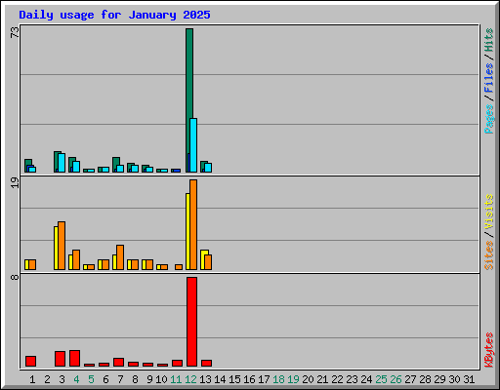
Task: Click the yellow Visits bar on day 3
Action: click(x=56, y=248)
